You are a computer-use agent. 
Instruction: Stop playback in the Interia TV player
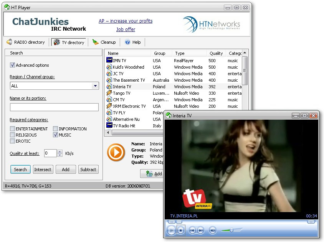coord(181,230)
